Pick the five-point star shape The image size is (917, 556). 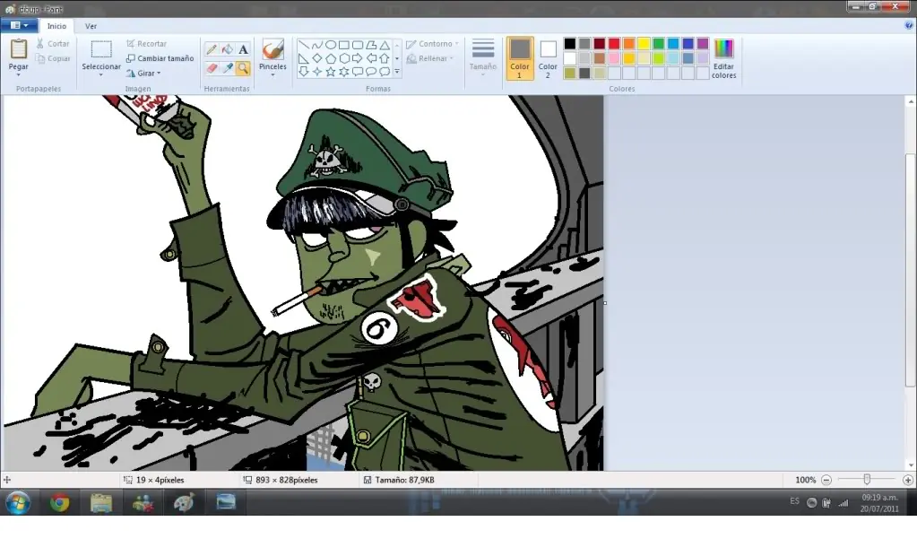[x=331, y=72]
